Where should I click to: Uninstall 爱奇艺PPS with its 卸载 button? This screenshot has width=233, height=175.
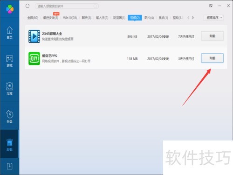click(x=212, y=58)
